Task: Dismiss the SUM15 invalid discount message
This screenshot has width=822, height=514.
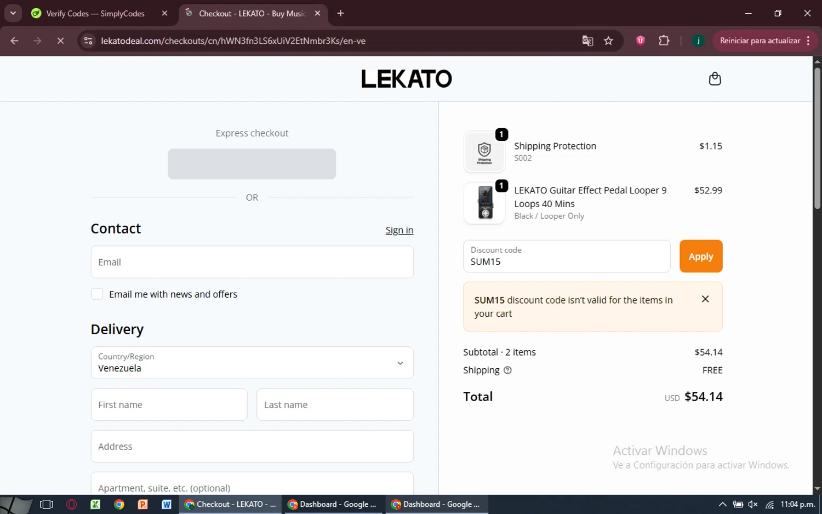Action: [x=705, y=299]
